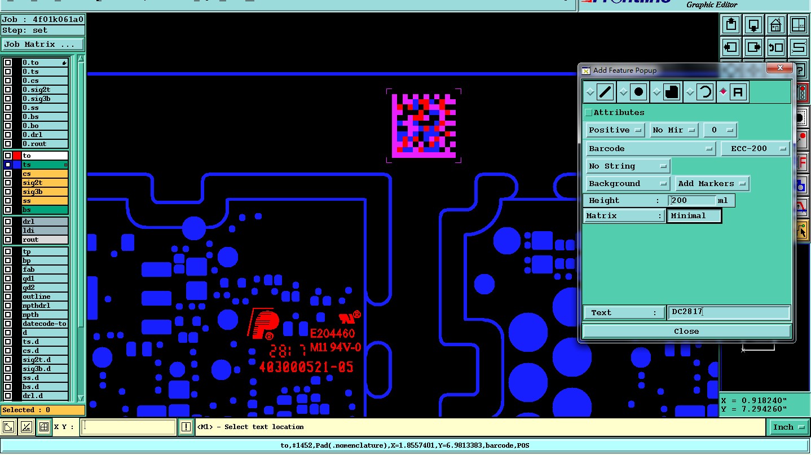The image size is (811, 455).
Task: Toggle the checkbox for layer outline
Action: coord(8,297)
